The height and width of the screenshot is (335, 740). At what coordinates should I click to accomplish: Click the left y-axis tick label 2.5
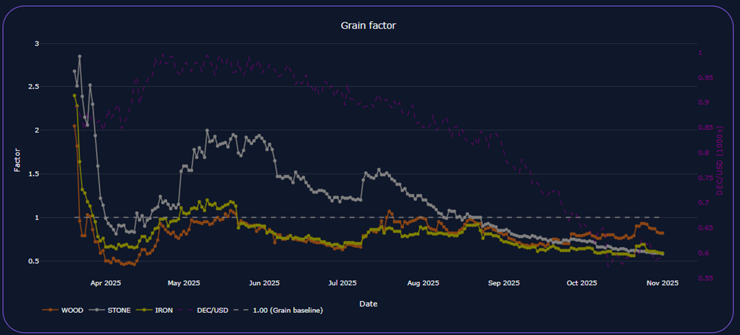point(34,87)
